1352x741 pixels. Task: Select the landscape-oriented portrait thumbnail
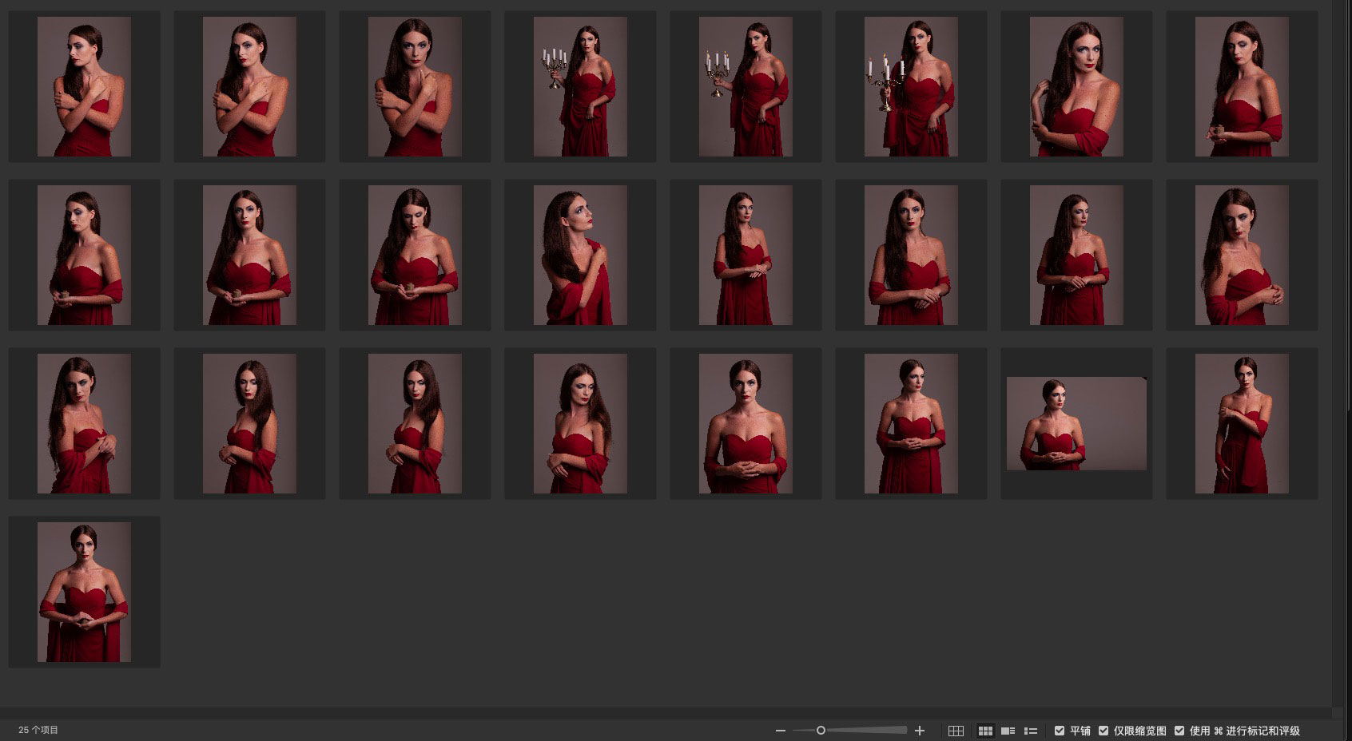pos(1076,423)
